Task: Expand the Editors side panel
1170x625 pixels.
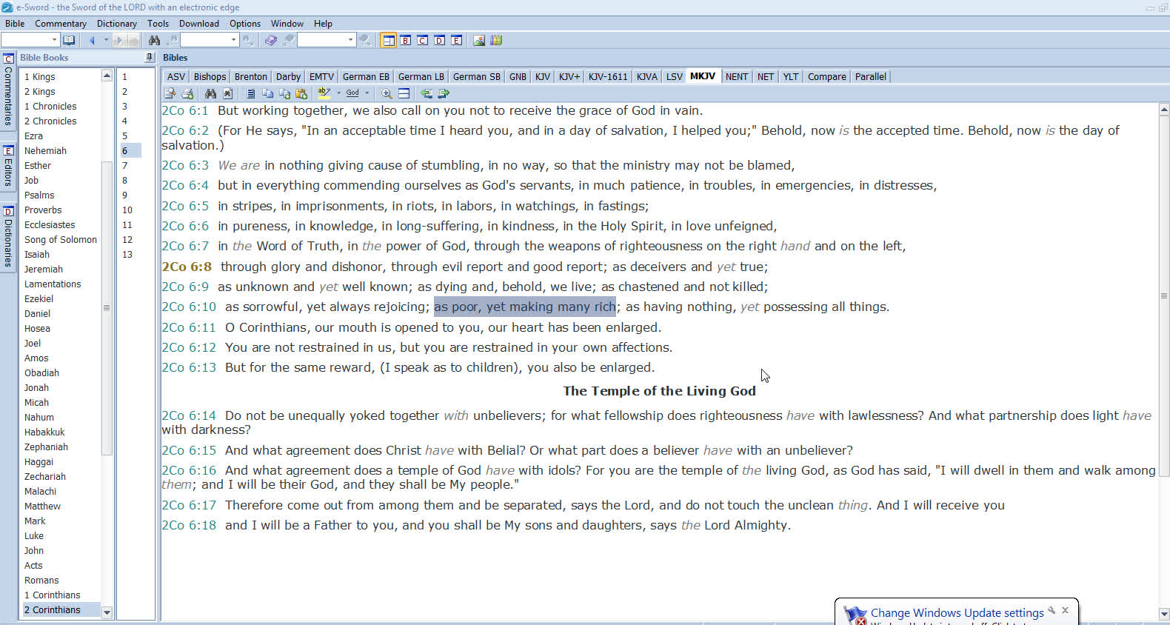Action: click(8, 167)
